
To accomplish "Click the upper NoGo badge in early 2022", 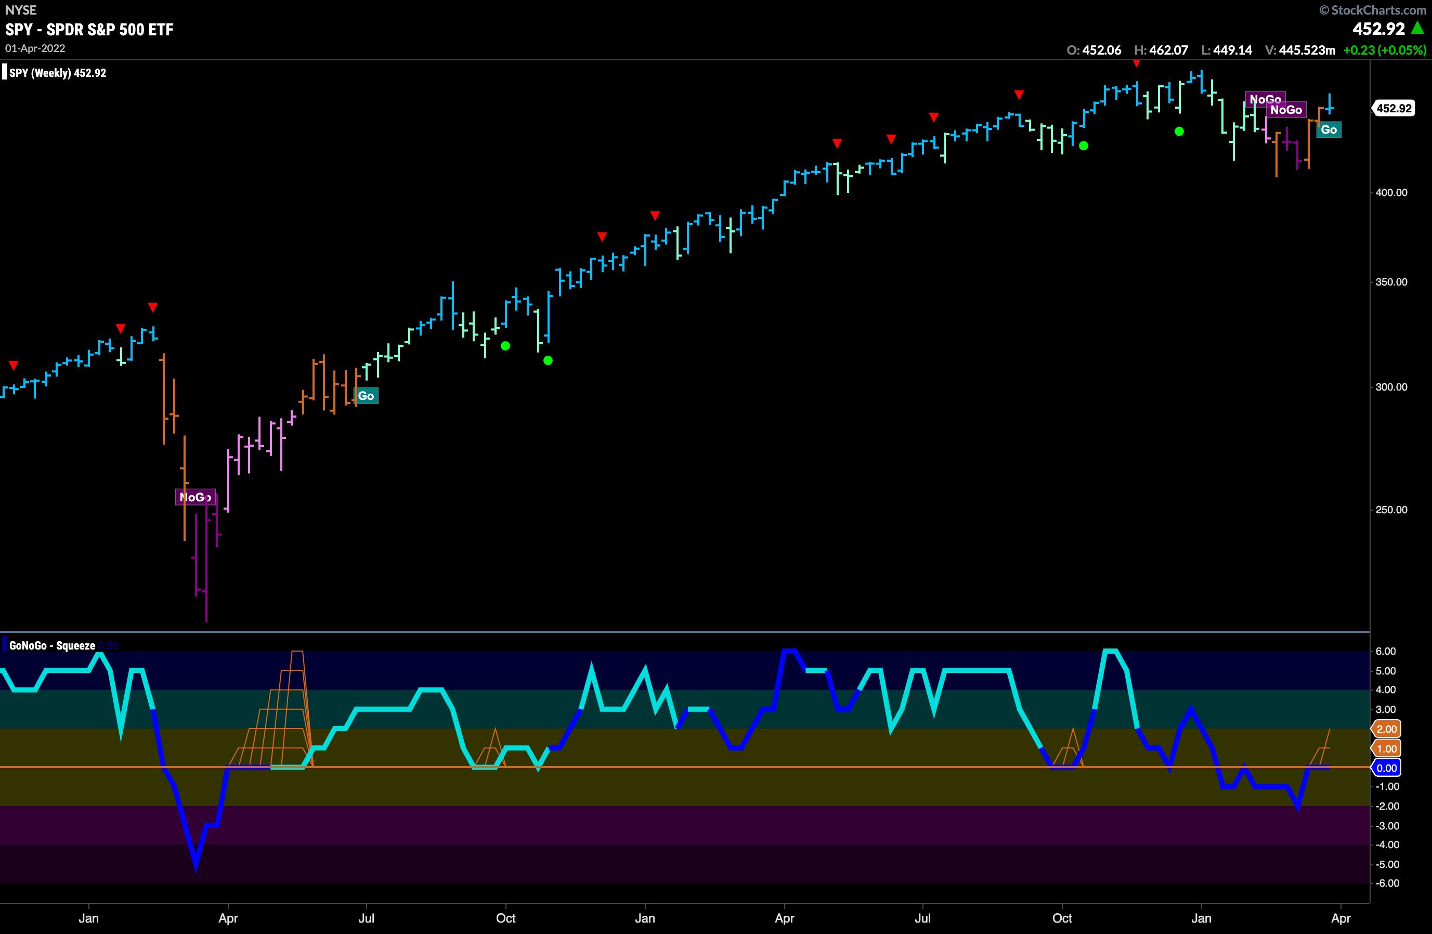I will point(1265,99).
